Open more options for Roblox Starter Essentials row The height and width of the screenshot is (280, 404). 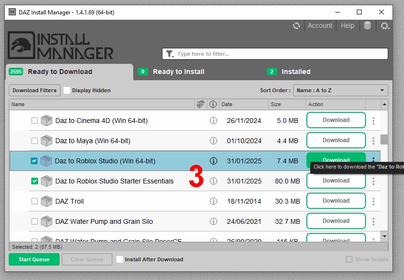[373, 181]
